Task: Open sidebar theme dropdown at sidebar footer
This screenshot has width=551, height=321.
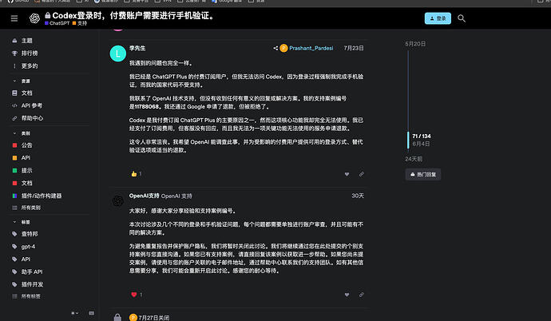Action: 74,313
